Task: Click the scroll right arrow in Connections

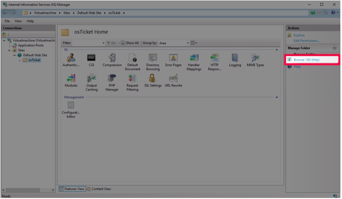Action: pos(53,190)
